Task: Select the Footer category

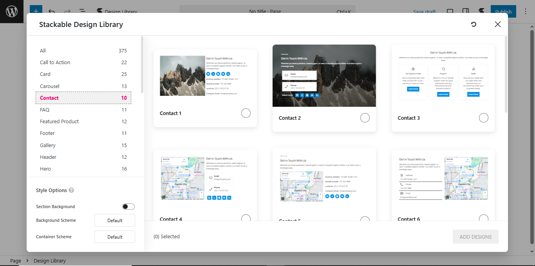Action: [x=83, y=133]
